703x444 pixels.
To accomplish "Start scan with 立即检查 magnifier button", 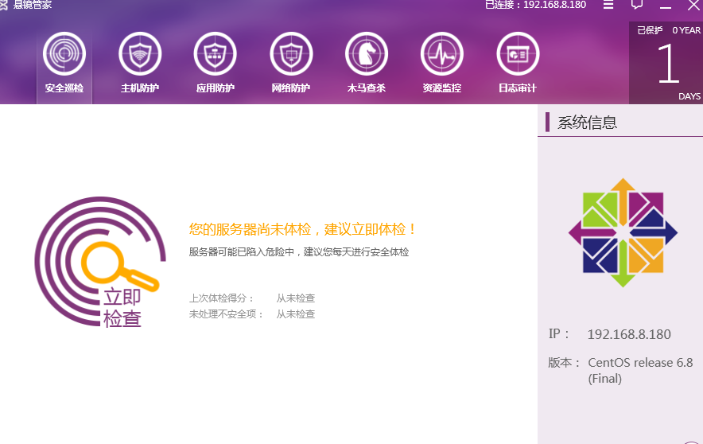I will (x=100, y=262).
